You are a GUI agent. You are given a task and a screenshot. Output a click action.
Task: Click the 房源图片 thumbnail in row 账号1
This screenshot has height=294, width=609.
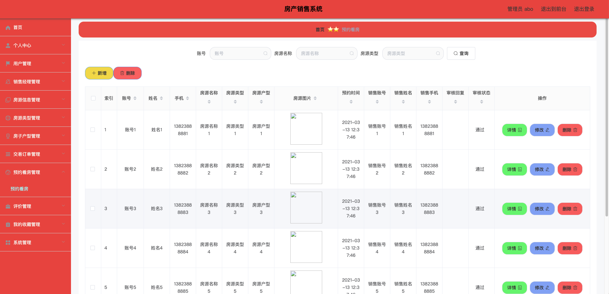pyautogui.click(x=306, y=129)
